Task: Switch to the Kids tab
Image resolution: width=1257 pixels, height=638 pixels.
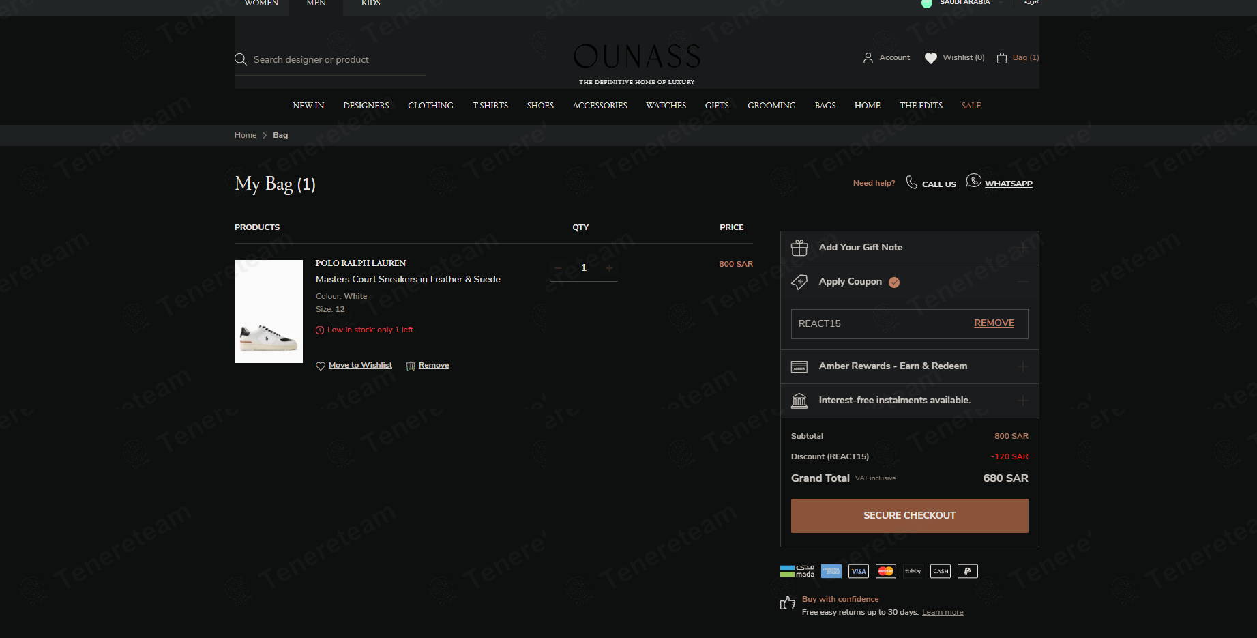Action: coord(370,3)
